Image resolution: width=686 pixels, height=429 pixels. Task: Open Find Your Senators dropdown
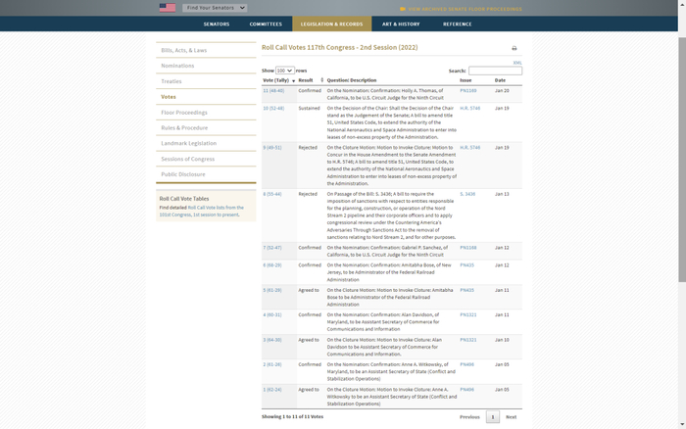[215, 8]
